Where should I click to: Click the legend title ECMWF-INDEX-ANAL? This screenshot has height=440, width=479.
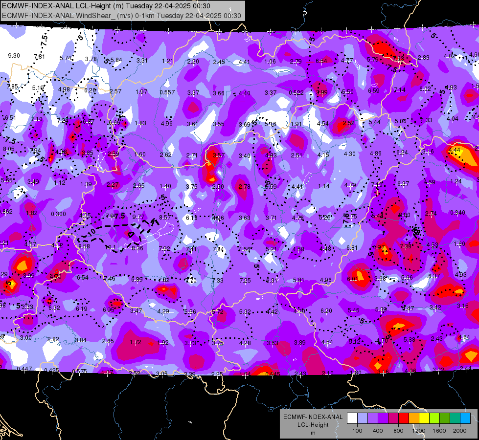[x=313, y=417]
